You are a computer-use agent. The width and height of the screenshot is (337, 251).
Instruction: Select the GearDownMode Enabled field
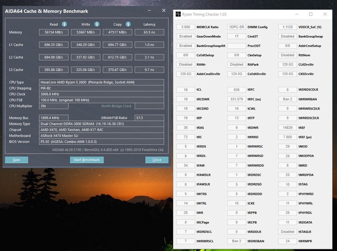tap(186, 36)
